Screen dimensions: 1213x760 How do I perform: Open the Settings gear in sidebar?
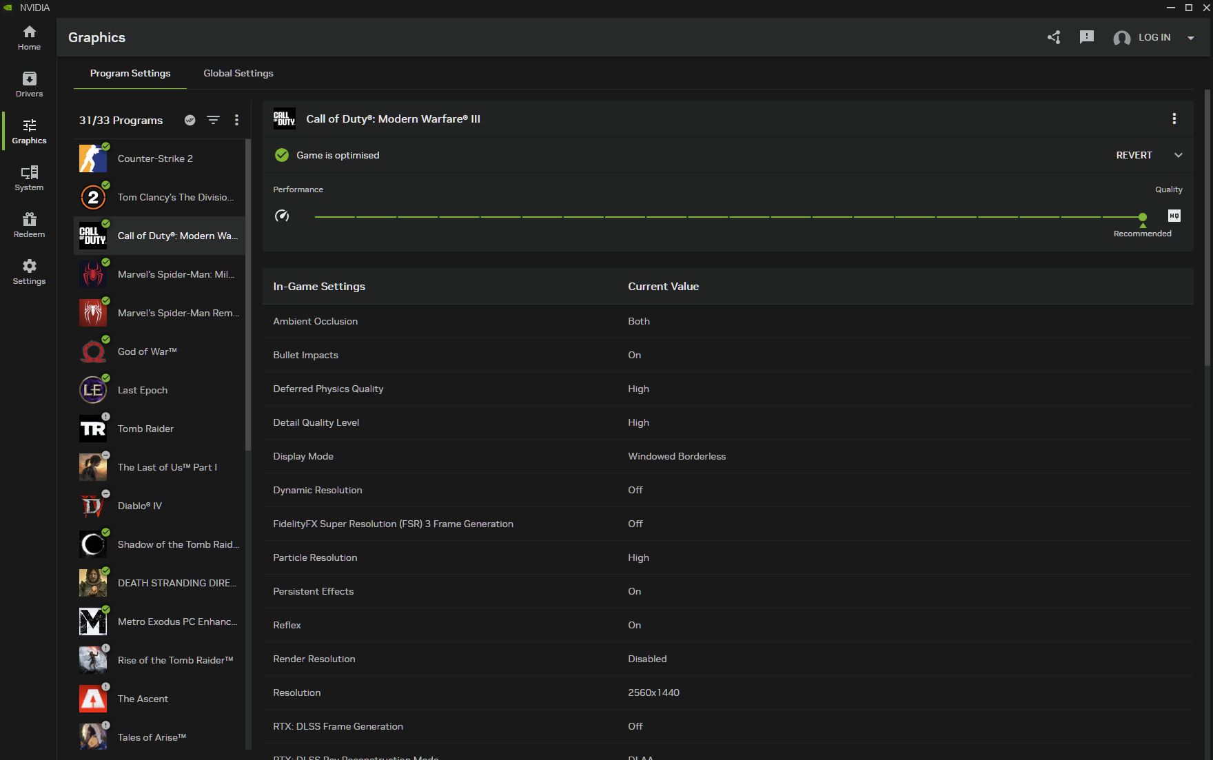tap(29, 272)
